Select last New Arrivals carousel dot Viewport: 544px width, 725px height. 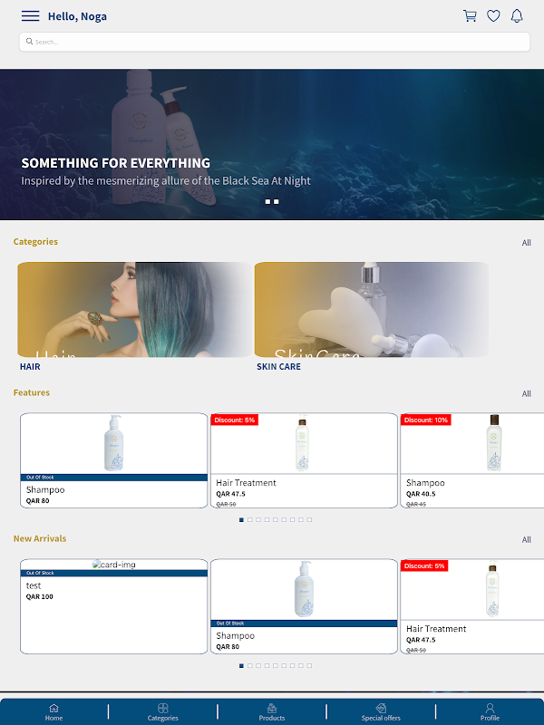point(309,666)
